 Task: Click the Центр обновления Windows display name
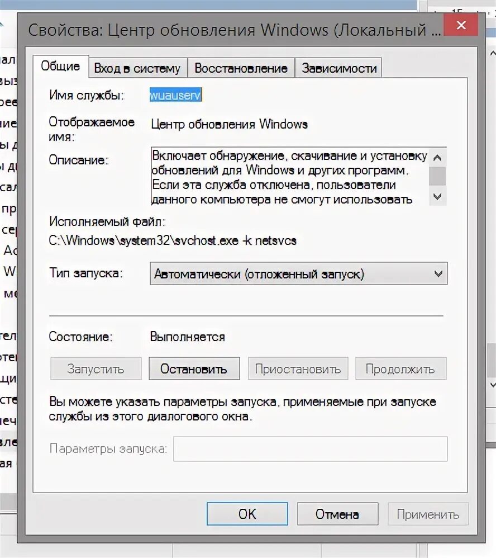pyautogui.click(x=230, y=124)
